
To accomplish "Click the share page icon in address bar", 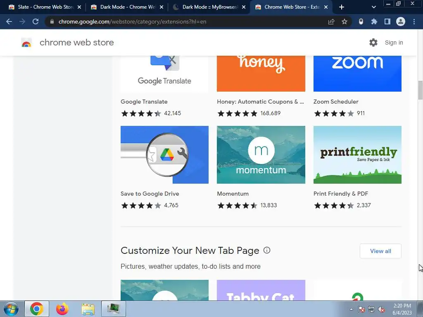I will [x=331, y=21].
